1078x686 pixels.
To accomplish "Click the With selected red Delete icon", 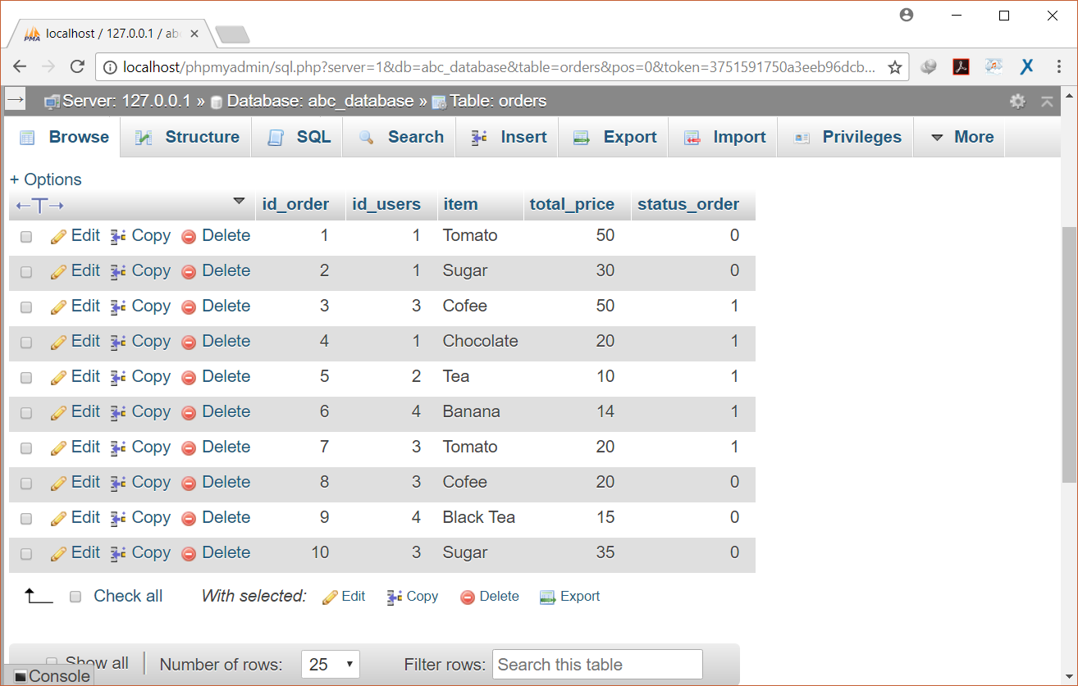I will pyautogui.click(x=468, y=597).
